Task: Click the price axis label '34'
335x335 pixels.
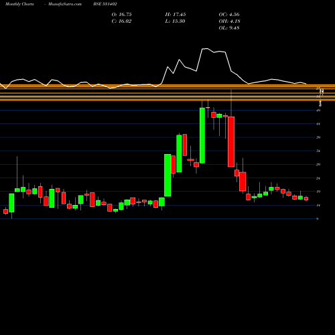Action: pos(318,151)
